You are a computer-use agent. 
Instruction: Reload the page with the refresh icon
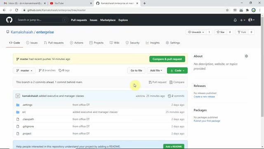click(16, 10)
